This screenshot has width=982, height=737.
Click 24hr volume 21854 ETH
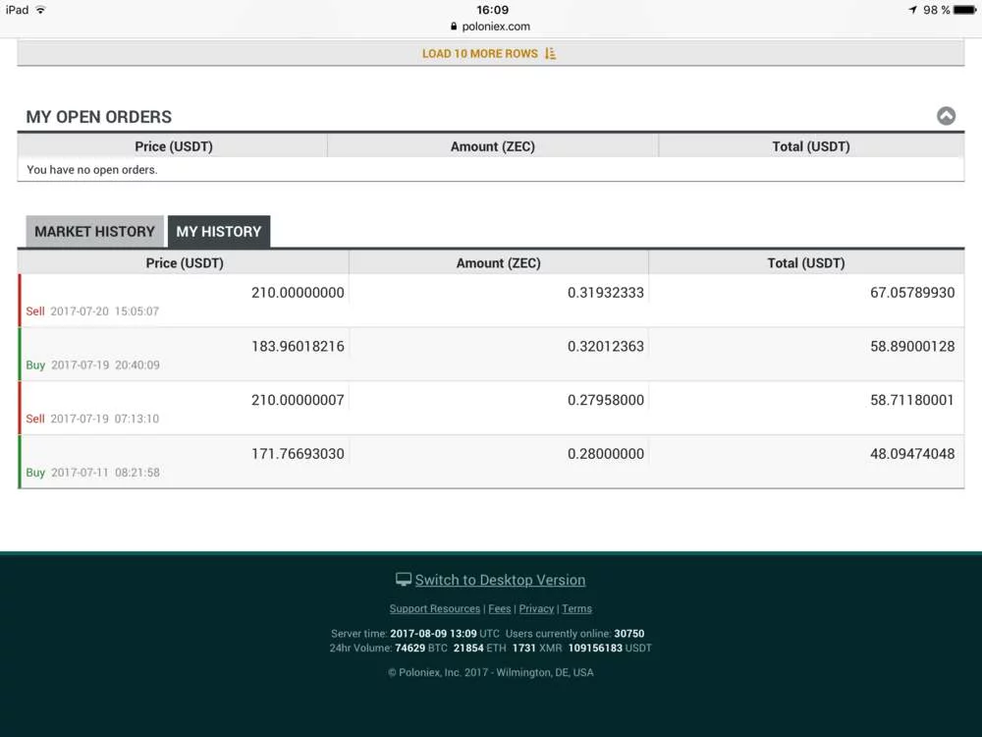coord(480,648)
